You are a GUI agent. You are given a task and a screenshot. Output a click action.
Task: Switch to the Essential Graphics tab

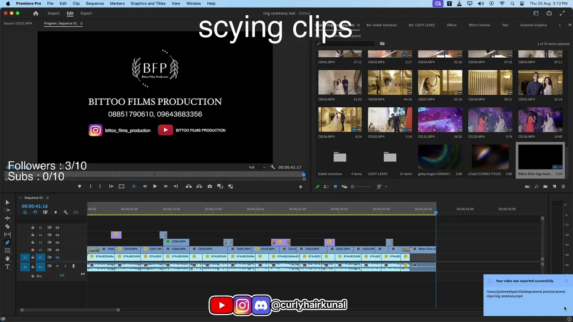click(x=534, y=25)
